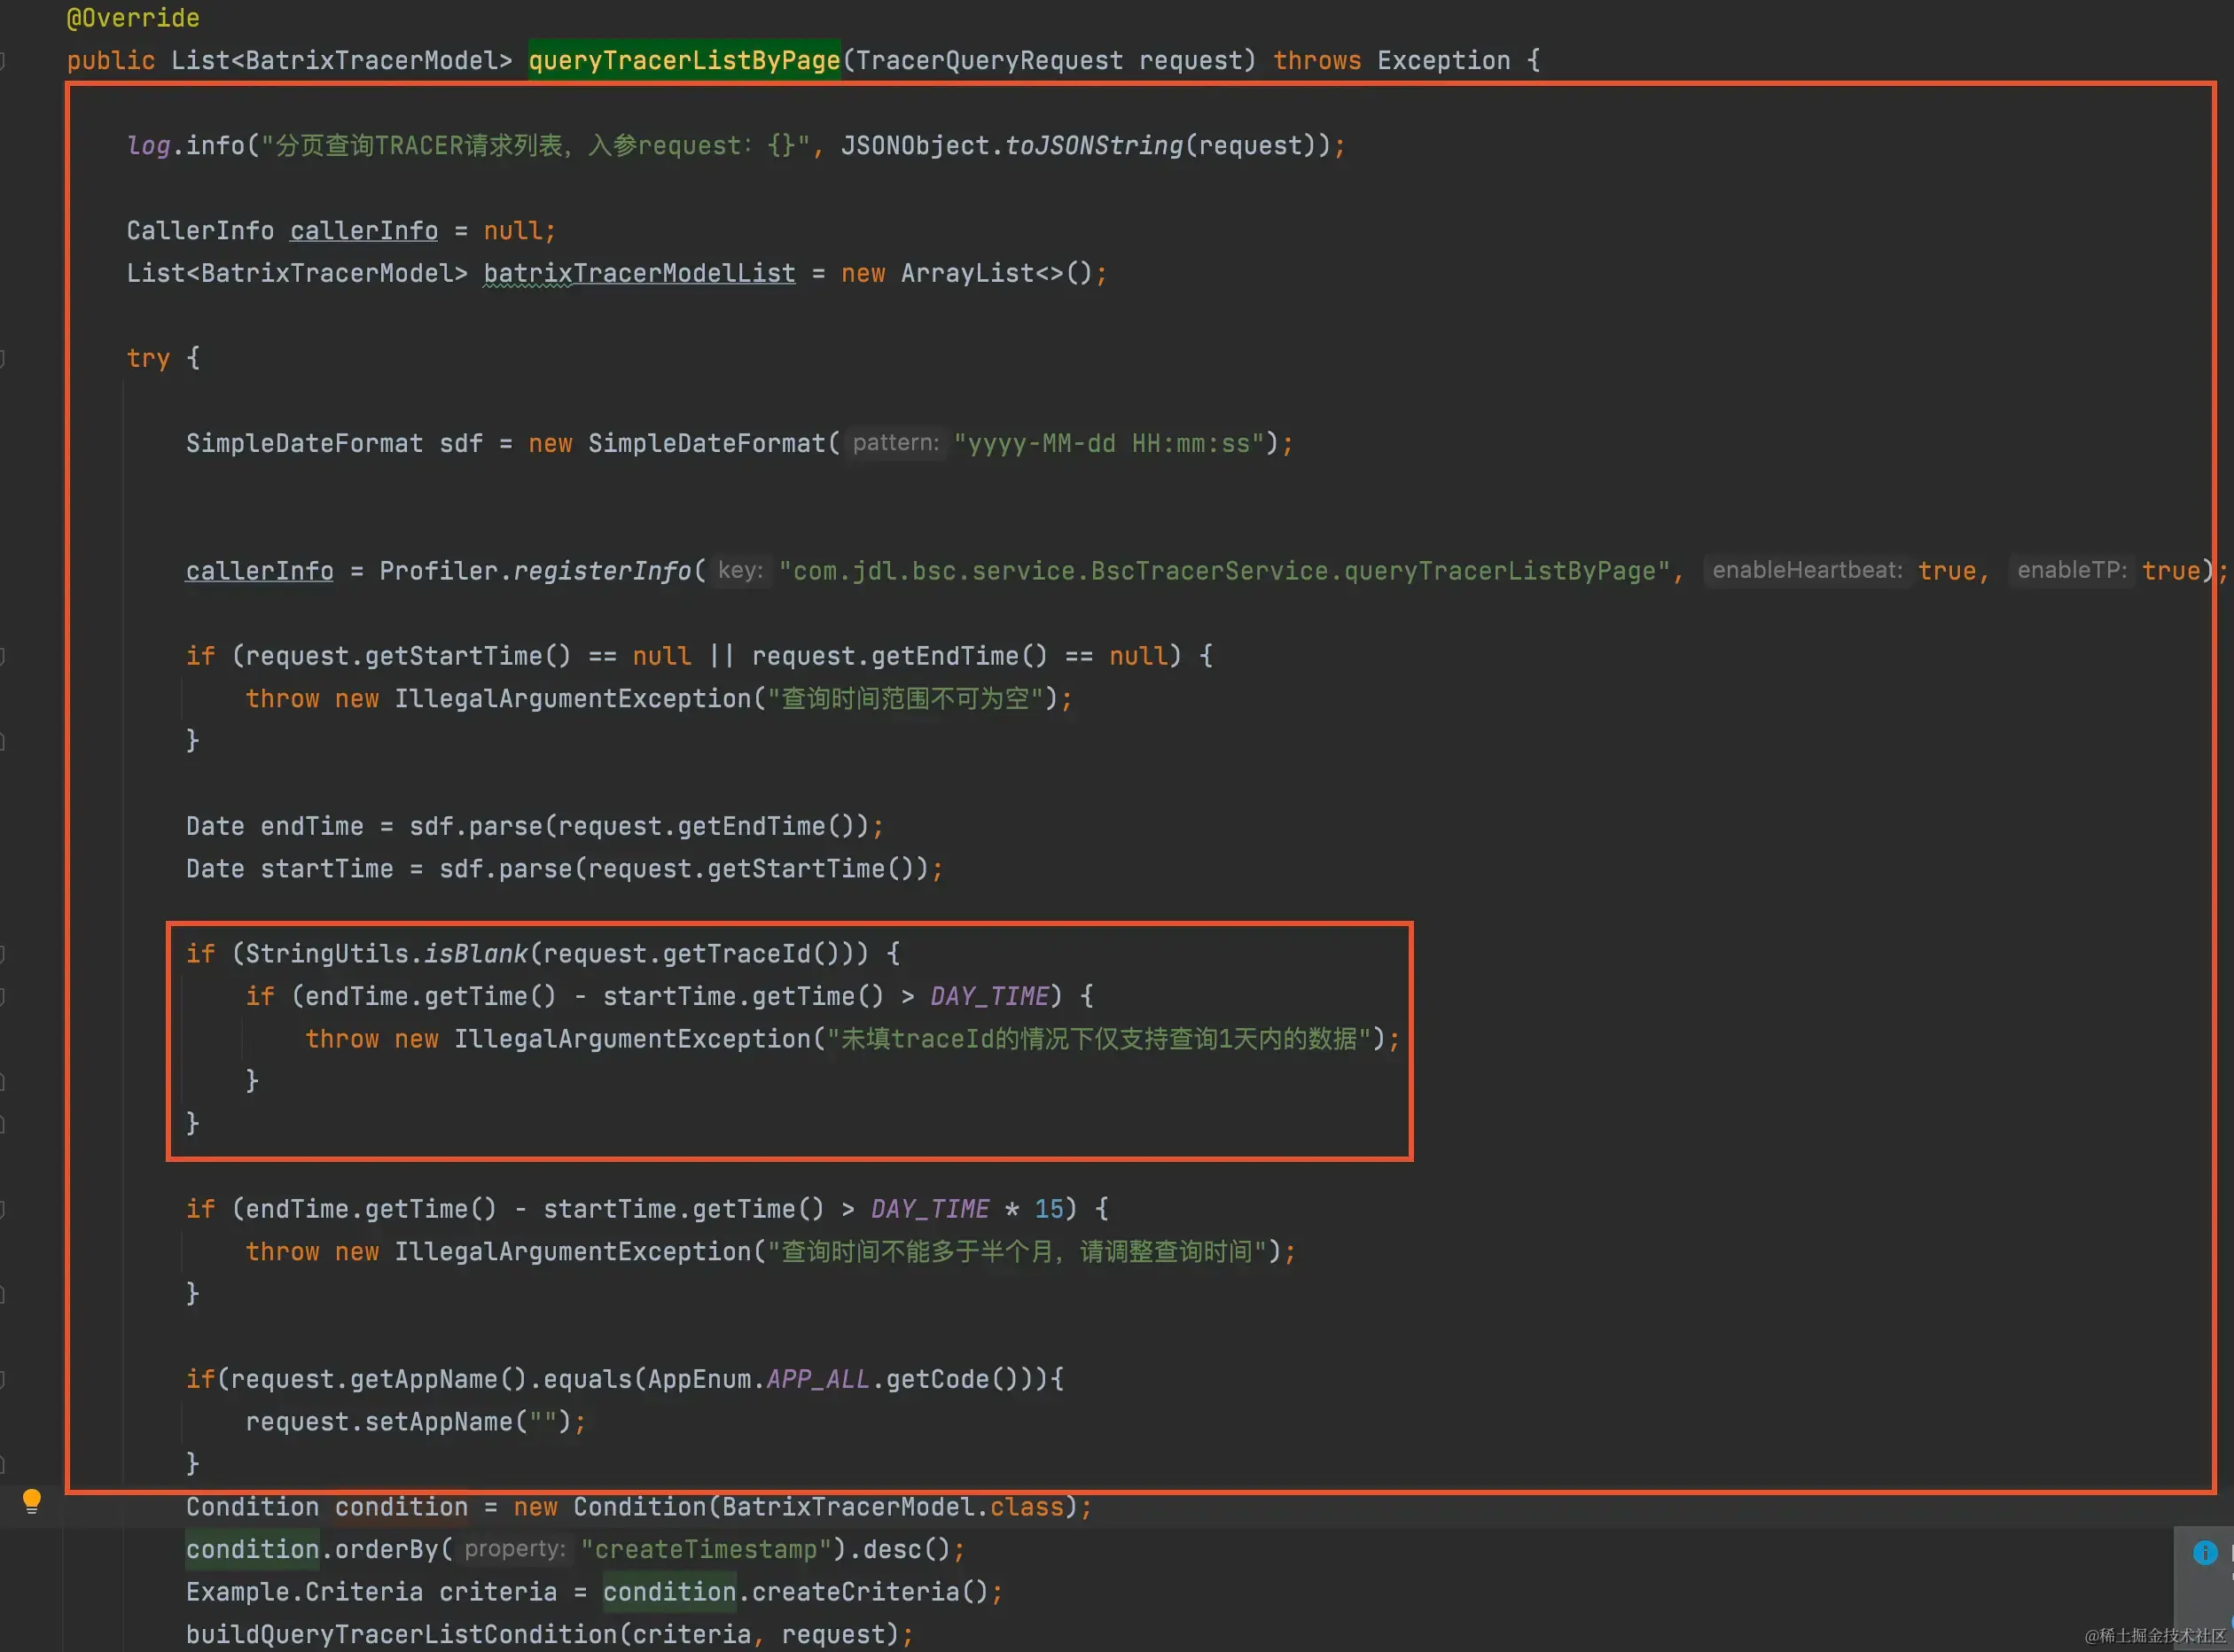Click the yellow intention lightbulb icon
Viewport: 2234px width, 1652px height.
tap(31, 1500)
